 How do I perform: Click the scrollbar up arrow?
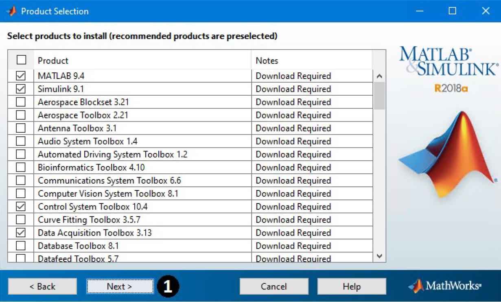click(379, 76)
